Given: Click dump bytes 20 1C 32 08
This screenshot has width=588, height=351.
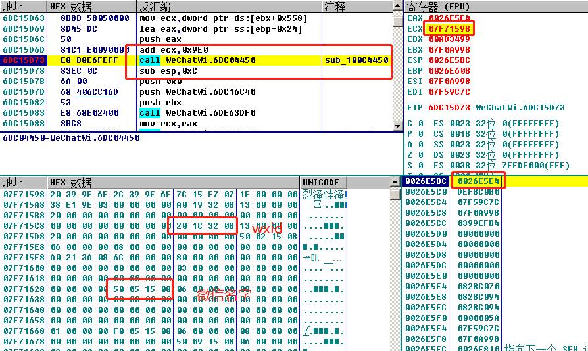Looking at the screenshot, I should coord(205,226).
